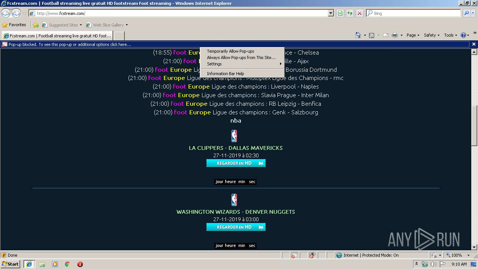Expand the Print button dropdown arrow

click(x=401, y=35)
